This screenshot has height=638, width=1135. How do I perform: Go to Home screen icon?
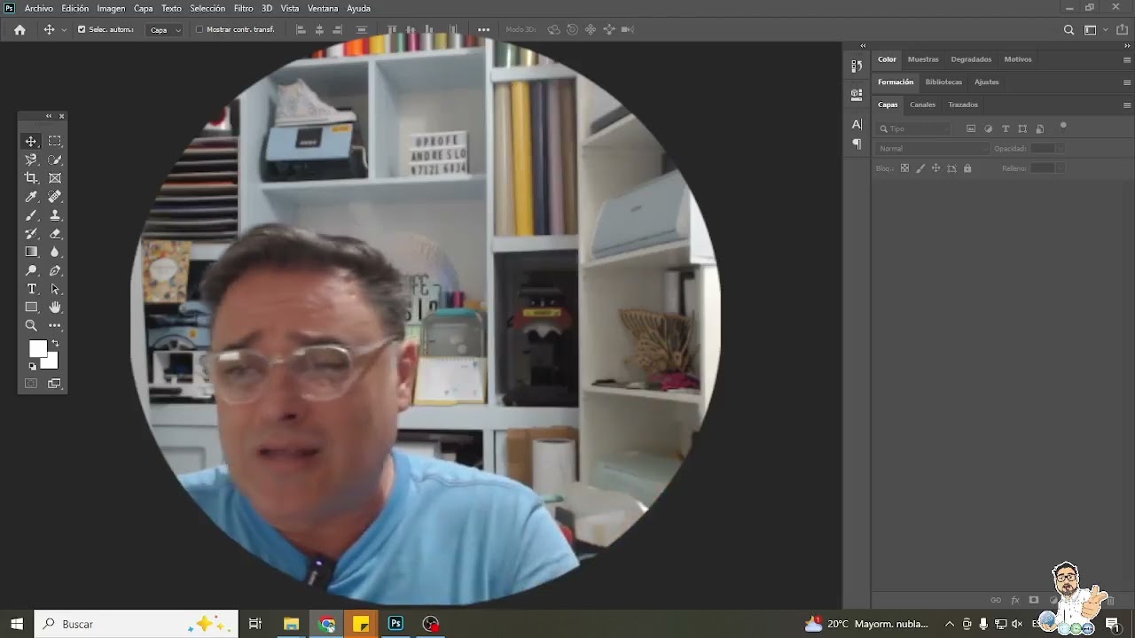(20, 29)
